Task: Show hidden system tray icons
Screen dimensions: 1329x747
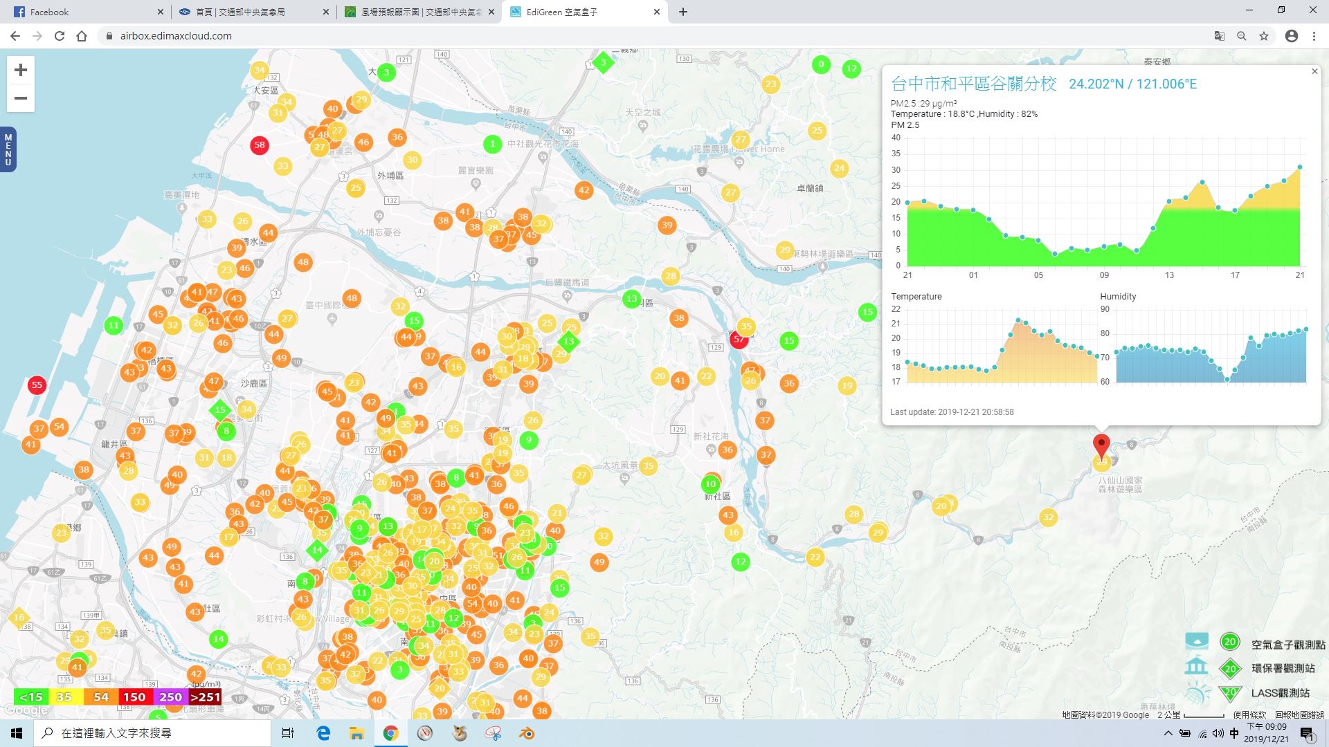Action: 1168,733
